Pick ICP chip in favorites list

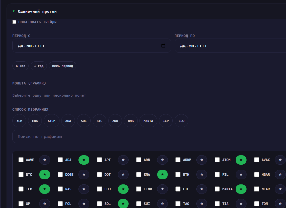click(166, 121)
